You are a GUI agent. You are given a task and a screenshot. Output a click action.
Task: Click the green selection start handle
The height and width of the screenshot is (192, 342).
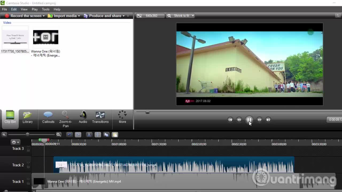coord(40,140)
